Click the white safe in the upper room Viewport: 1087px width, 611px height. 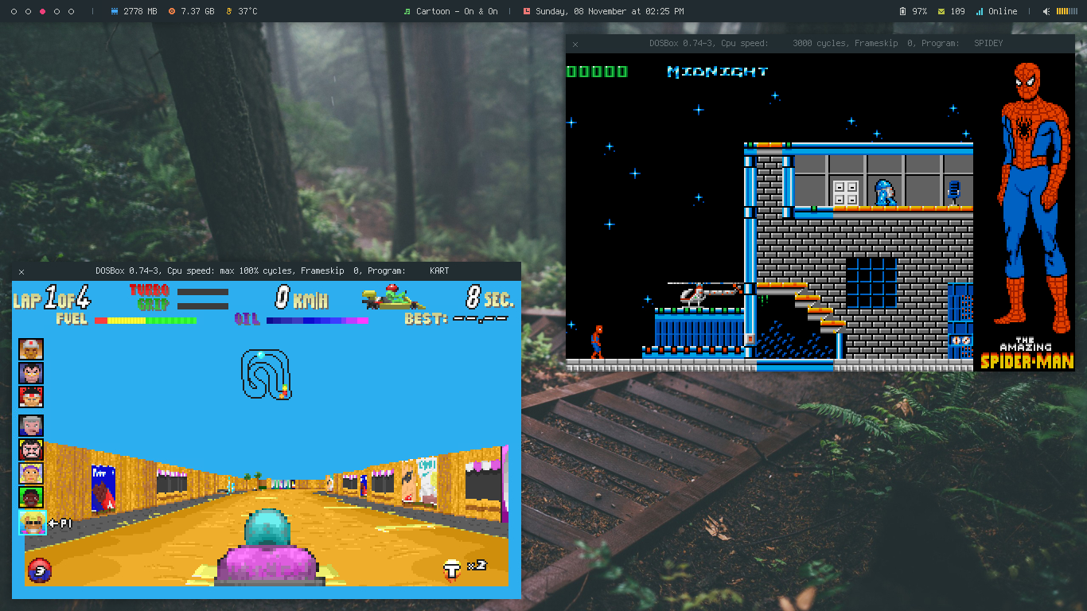pos(846,193)
